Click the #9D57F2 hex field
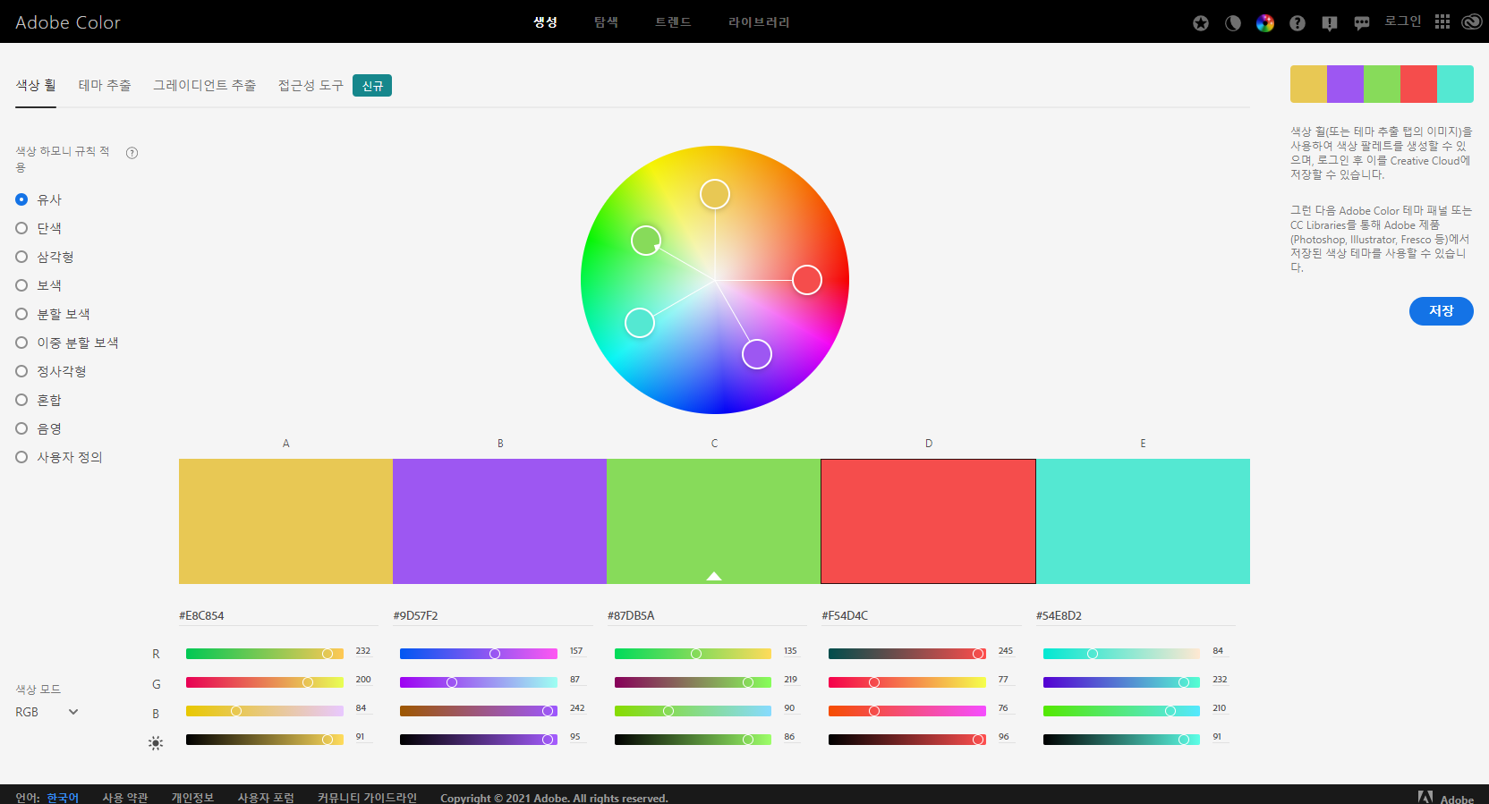1489x804 pixels. click(493, 615)
